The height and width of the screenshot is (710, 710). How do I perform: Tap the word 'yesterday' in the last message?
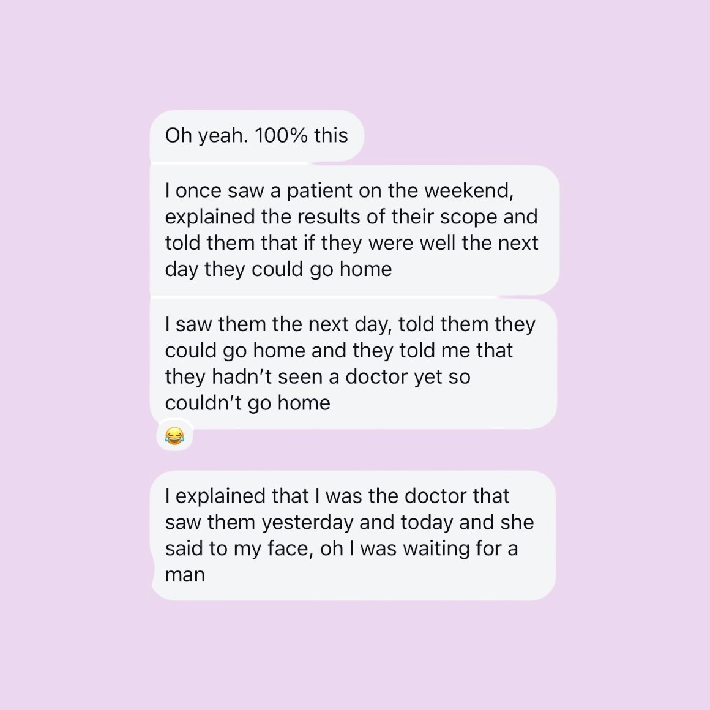pos(307,523)
